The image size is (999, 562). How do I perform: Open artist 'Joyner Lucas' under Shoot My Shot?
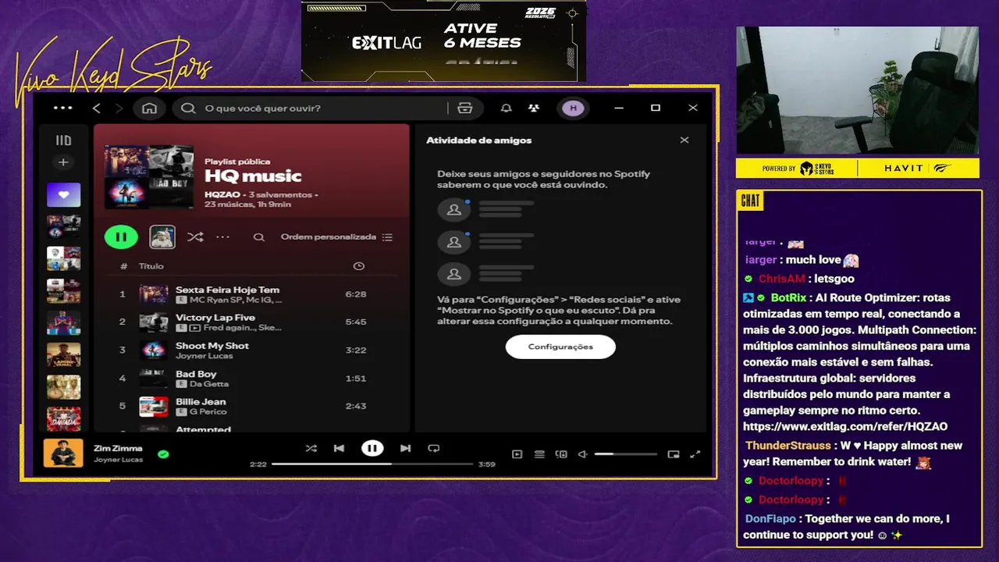click(204, 356)
